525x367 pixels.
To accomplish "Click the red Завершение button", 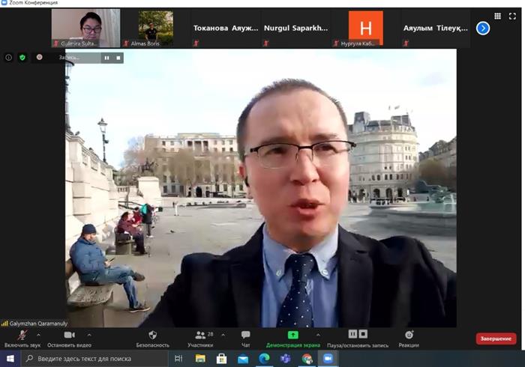I will pyautogui.click(x=496, y=339).
